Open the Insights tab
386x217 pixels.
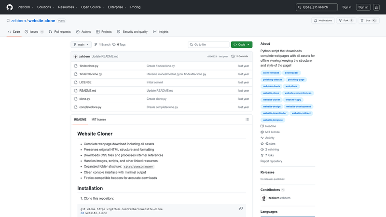161,32
